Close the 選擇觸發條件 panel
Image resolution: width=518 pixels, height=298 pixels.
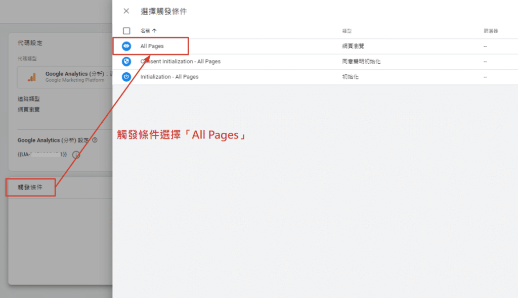(126, 11)
